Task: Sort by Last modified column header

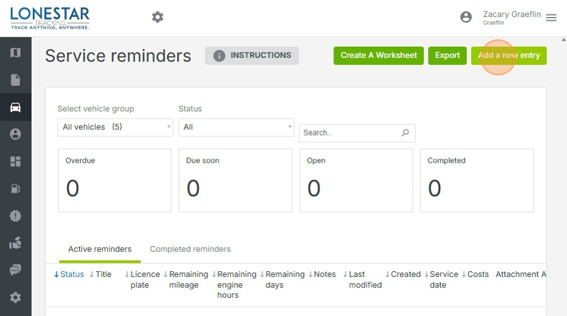Action: point(362,279)
